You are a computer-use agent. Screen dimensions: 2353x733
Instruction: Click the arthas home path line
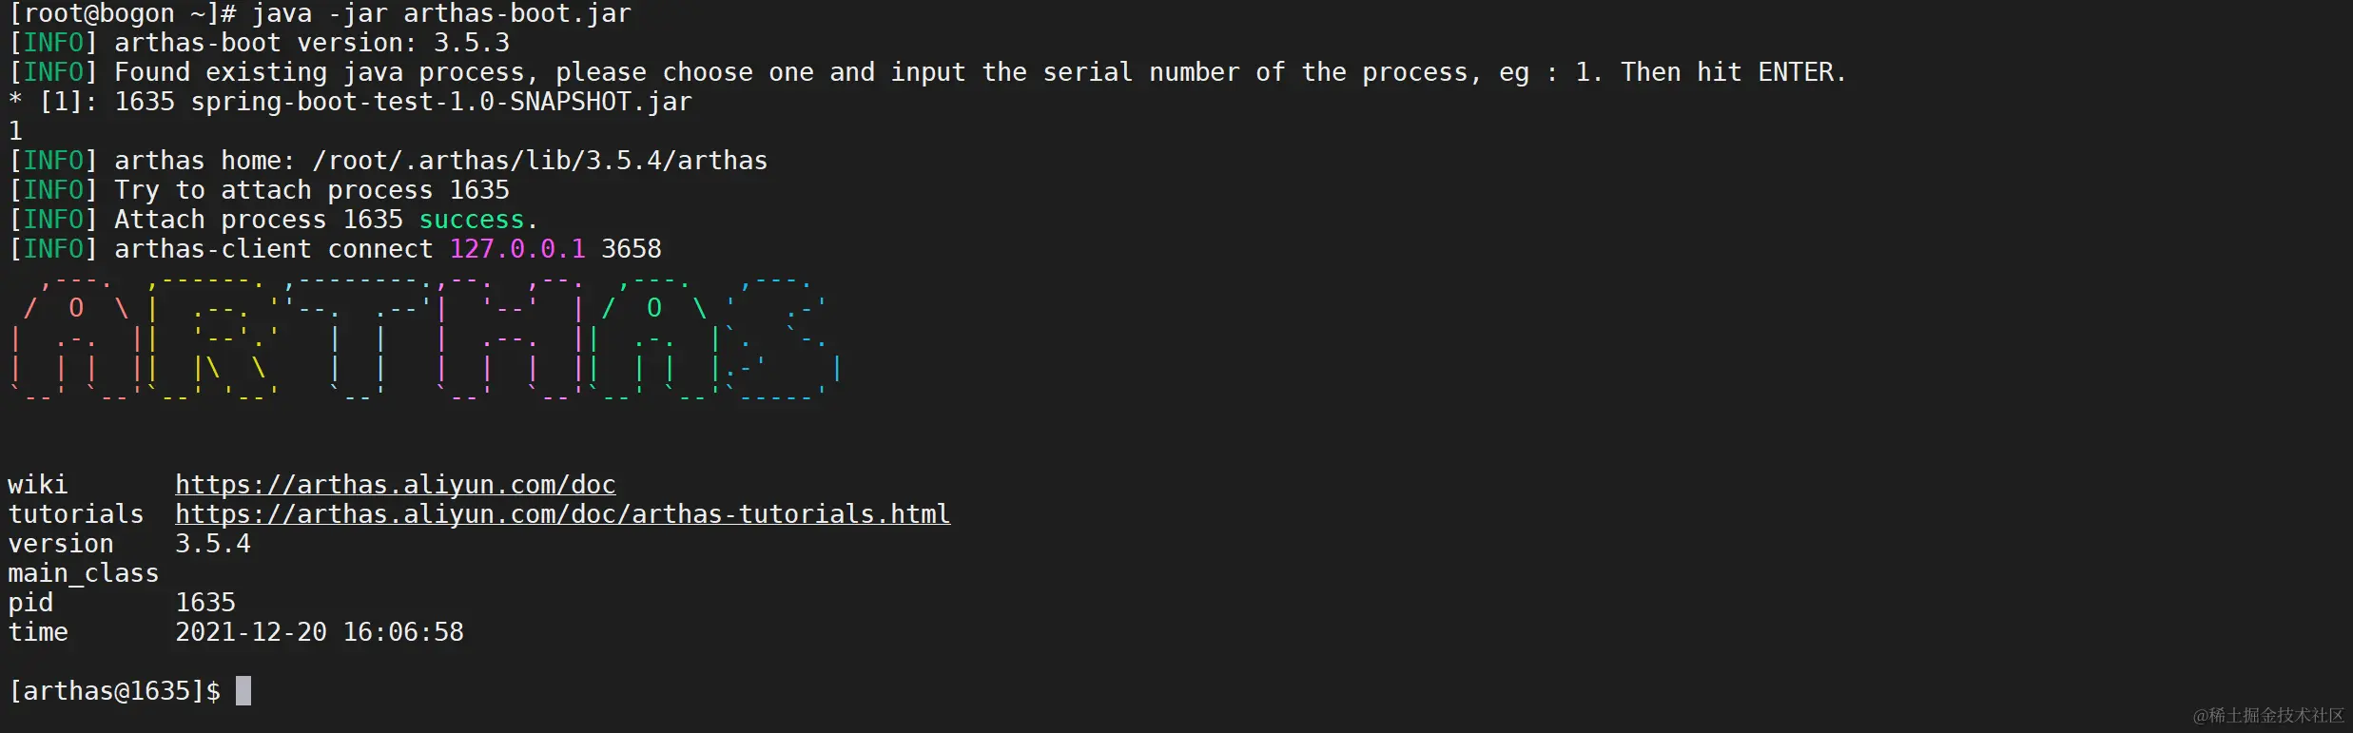(x=388, y=161)
